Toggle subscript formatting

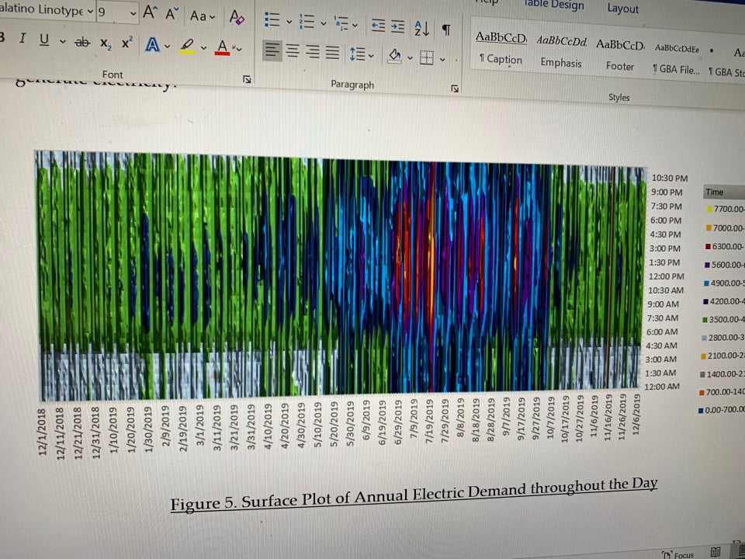[x=106, y=43]
